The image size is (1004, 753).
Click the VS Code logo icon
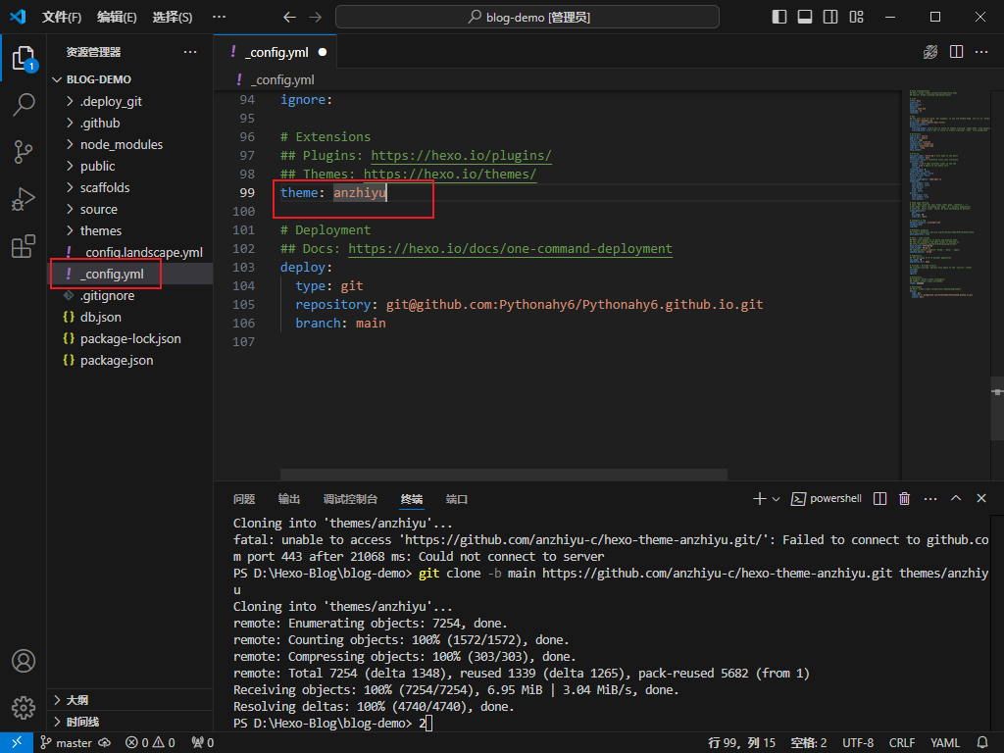(x=18, y=17)
